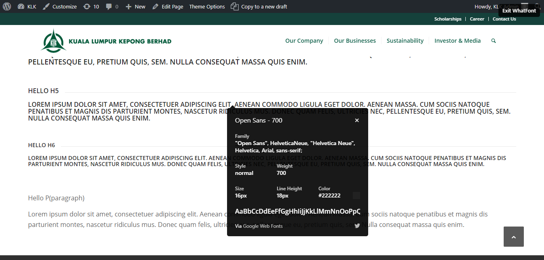Click the New content item
The width and height of the screenshot is (544, 260).
135,6
